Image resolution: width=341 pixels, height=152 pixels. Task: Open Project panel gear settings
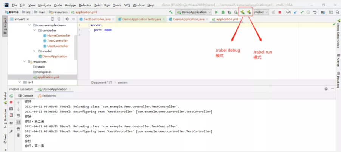point(67,19)
